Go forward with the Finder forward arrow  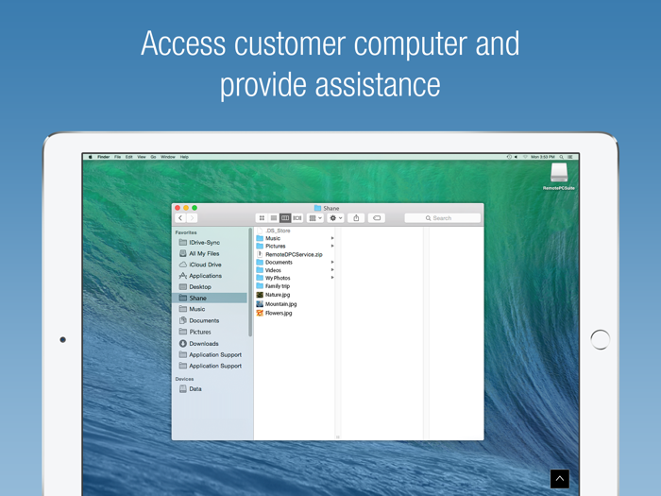192,218
